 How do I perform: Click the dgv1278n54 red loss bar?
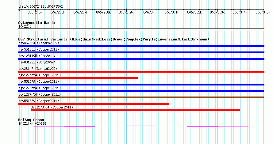coord(135,110)
